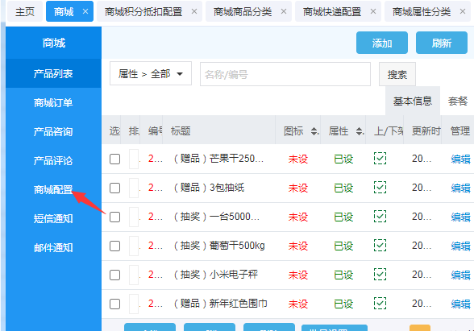This screenshot has height=331, width=474.
Task: Close the 商城商品分类 tab
Action: (x=284, y=12)
